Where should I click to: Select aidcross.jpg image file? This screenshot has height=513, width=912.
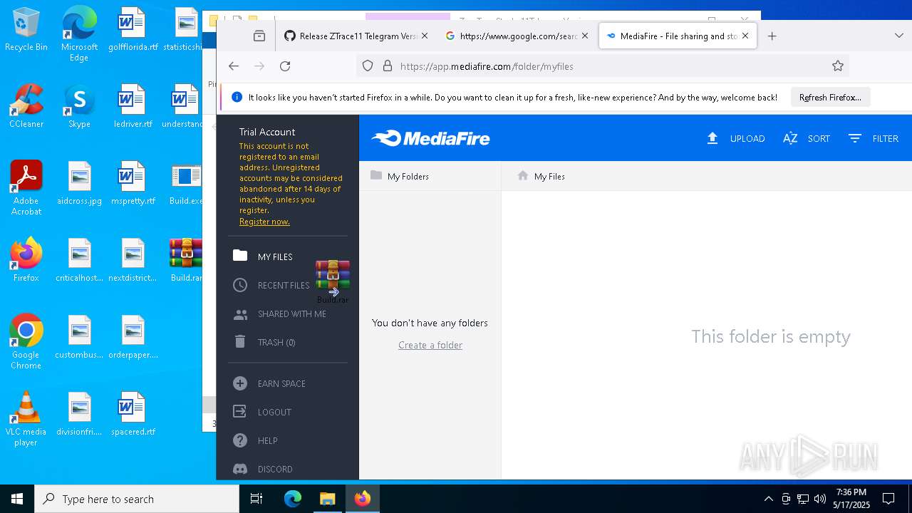[79, 184]
